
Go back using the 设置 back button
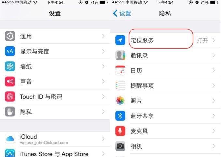pyautogui.click(x=122, y=14)
